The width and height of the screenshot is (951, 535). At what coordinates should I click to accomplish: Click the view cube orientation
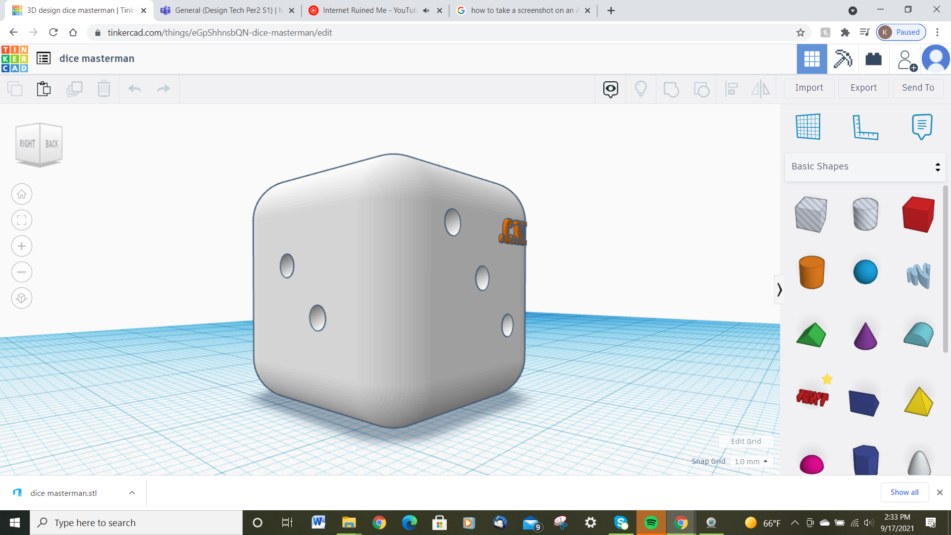[39, 144]
